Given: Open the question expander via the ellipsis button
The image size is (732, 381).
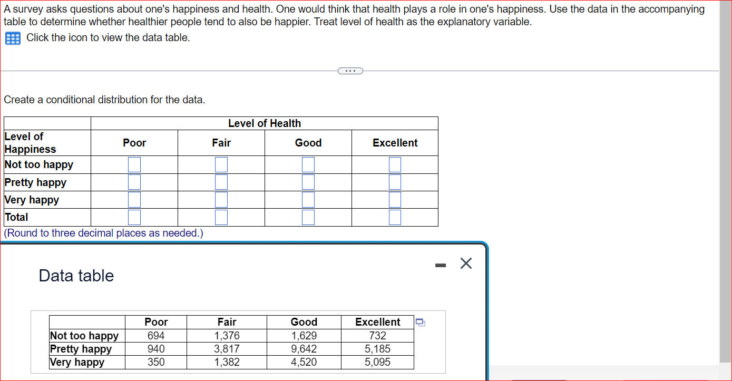Looking at the screenshot, I should (x=350, y=71).
